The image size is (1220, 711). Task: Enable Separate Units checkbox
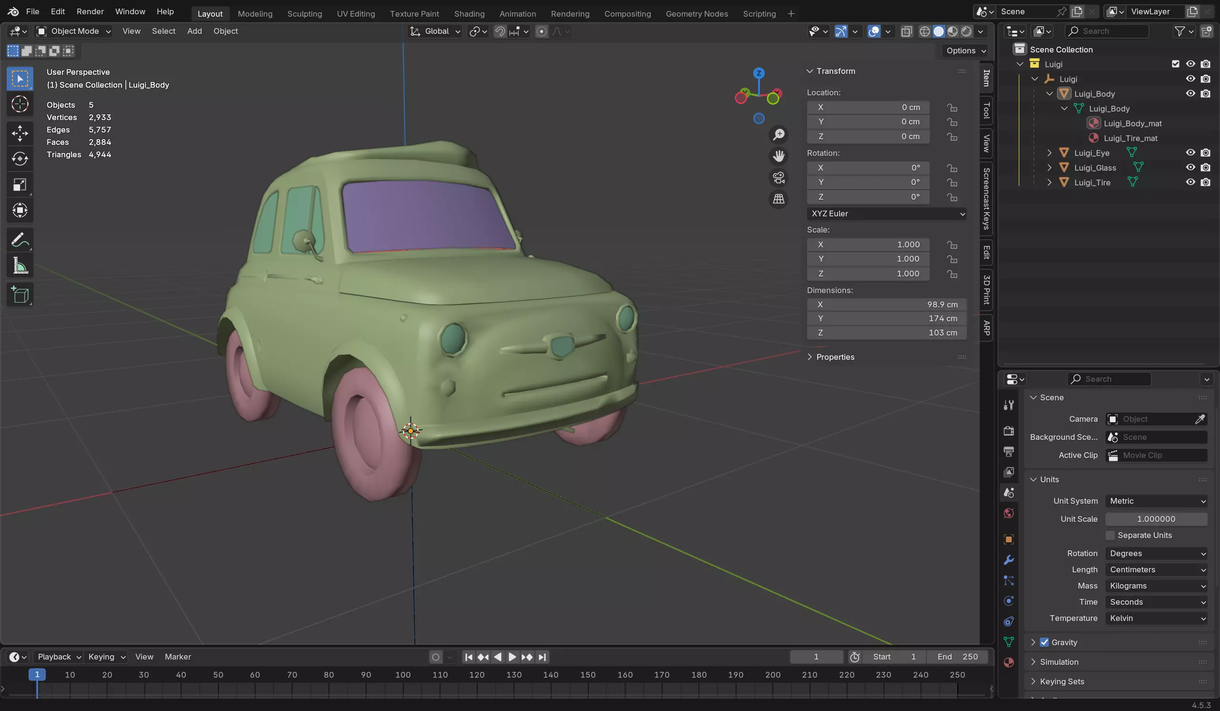[1110, 535]
